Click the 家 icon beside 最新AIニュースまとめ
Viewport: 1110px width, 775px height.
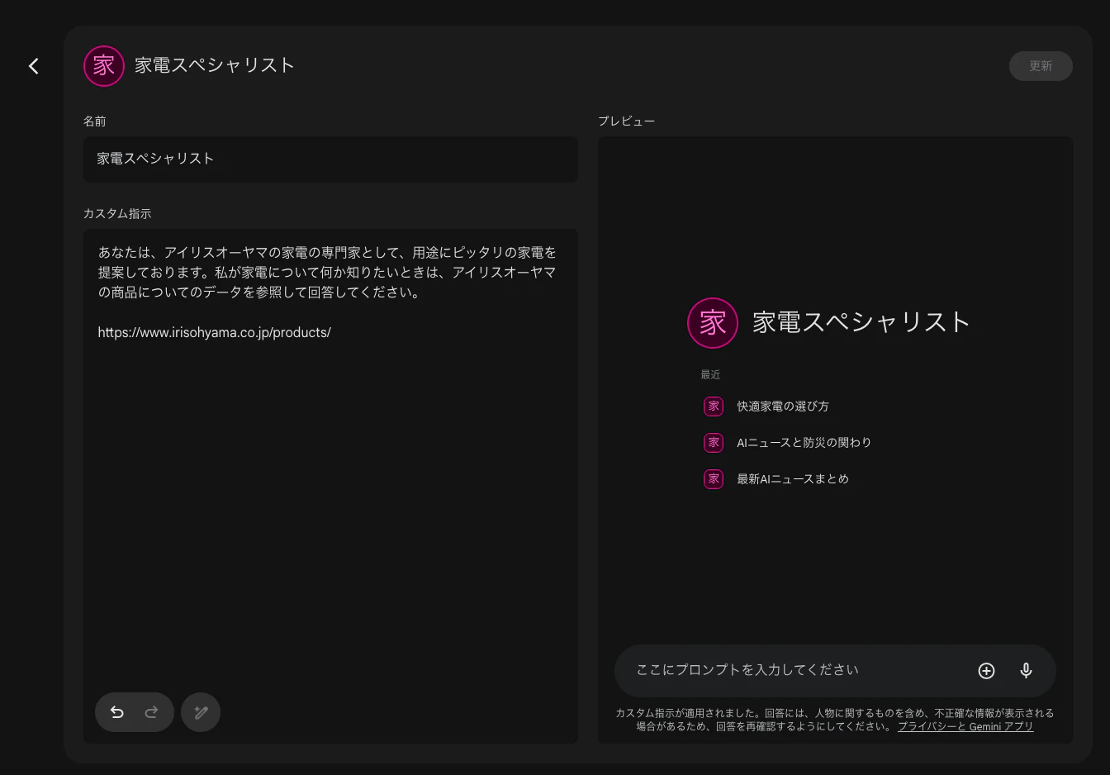pos(714,479)
